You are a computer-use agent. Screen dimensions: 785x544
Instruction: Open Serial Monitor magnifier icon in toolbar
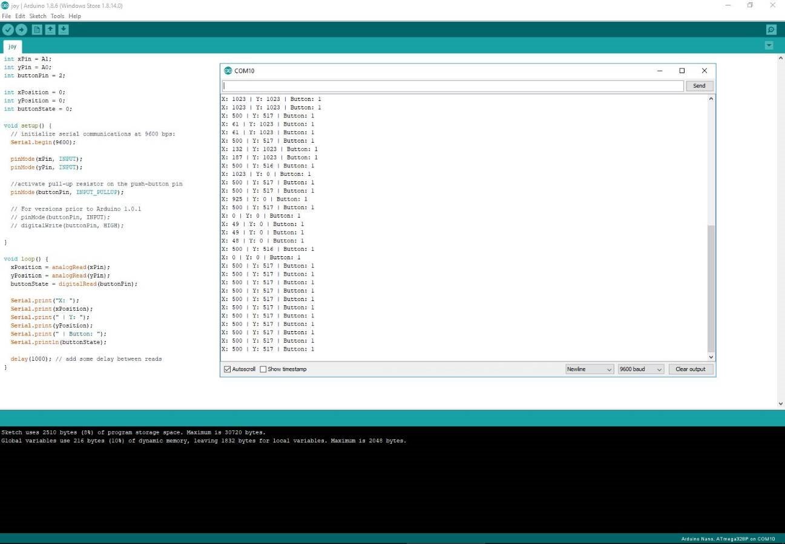(x=771, y=30)
